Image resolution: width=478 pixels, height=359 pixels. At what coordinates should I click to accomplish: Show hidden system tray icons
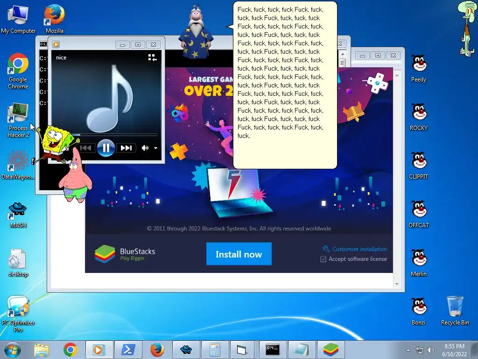(408, 350)
